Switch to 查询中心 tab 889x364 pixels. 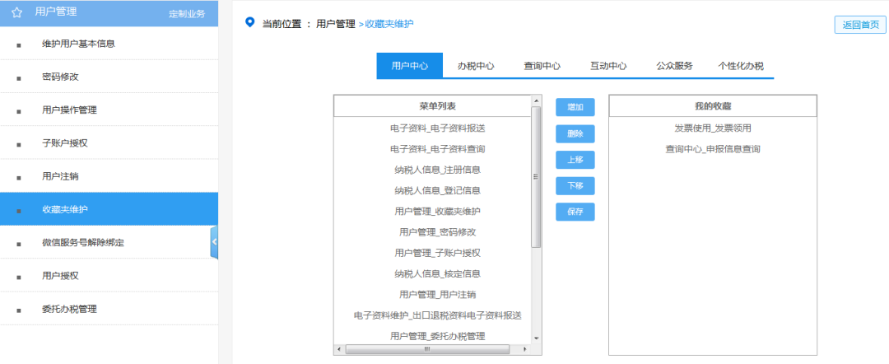tap(542, 66)
